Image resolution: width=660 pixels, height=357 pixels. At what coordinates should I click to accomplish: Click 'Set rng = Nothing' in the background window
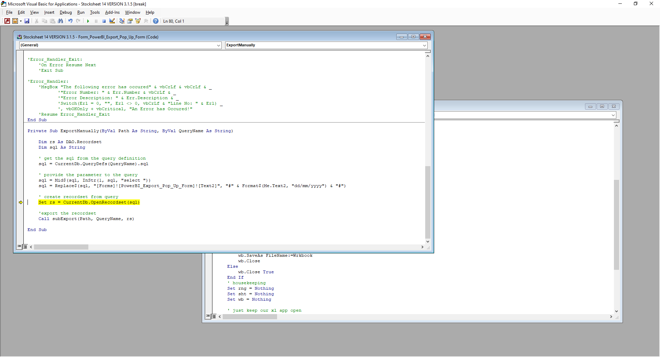pos(251,288)
